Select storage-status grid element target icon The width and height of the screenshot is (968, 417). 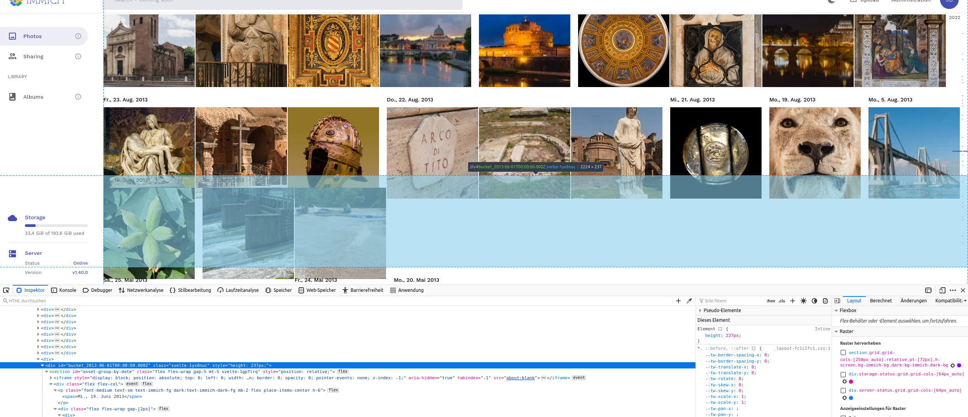click(x=844, y=382)
